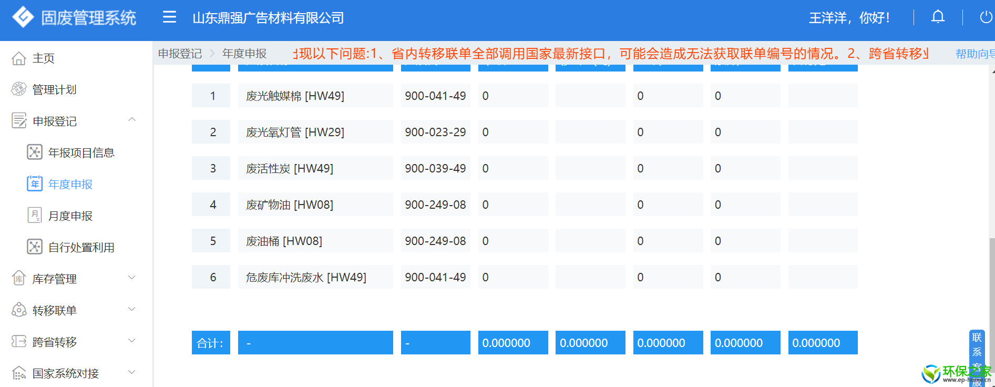Click code 900-039-49

[x=435, y=168]
